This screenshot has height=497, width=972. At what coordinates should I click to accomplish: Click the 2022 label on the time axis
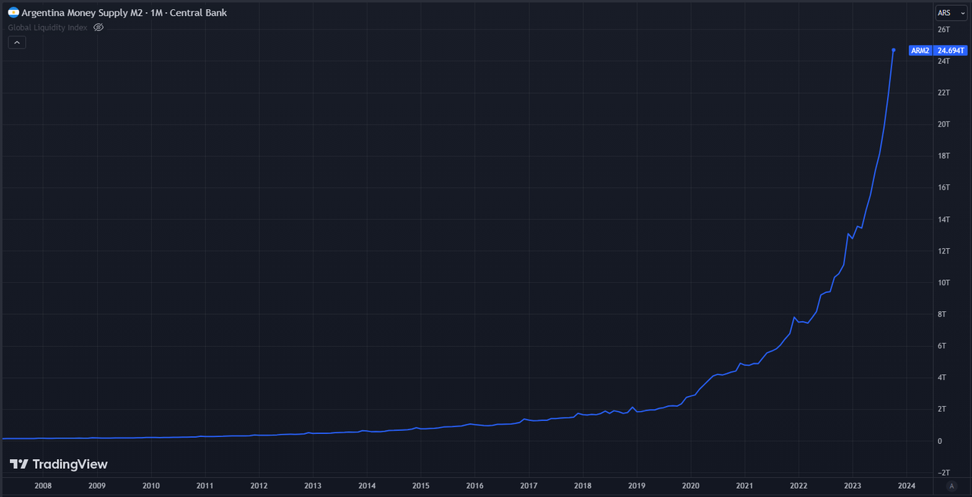[799, 486]
